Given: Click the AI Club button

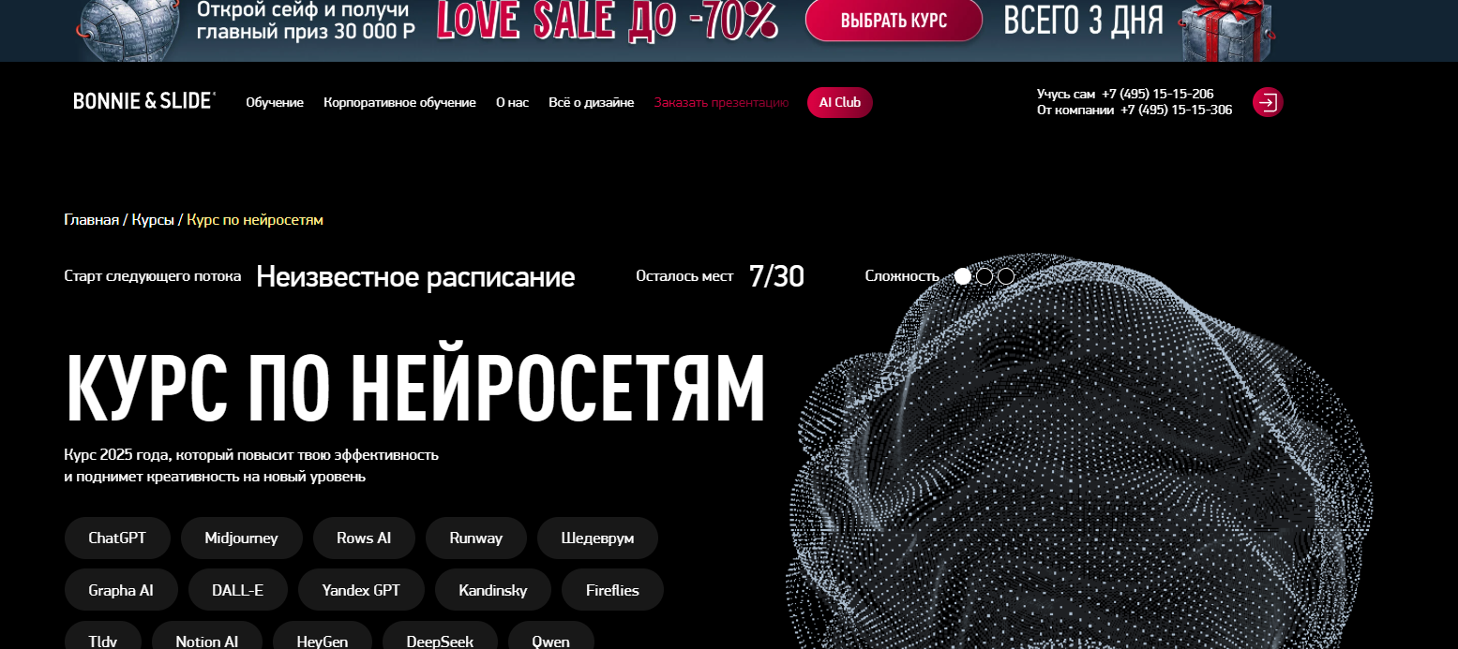Looking at the screenshot, I should (840, 103).
